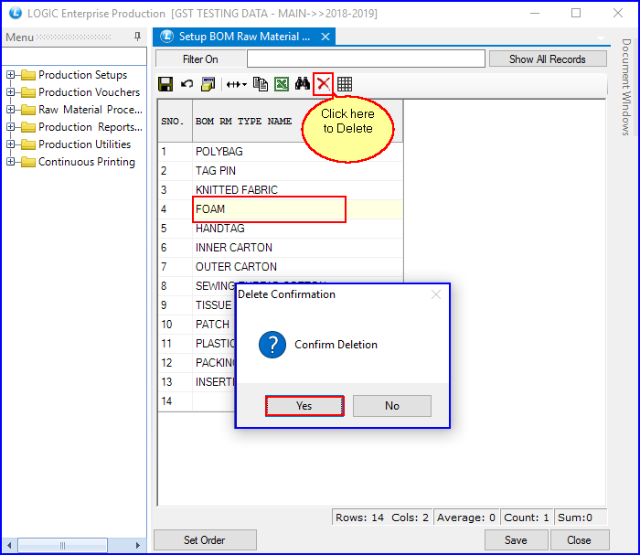
Task: Switch to the Setup BOM Raw Material tab
Action: [243, 37]
